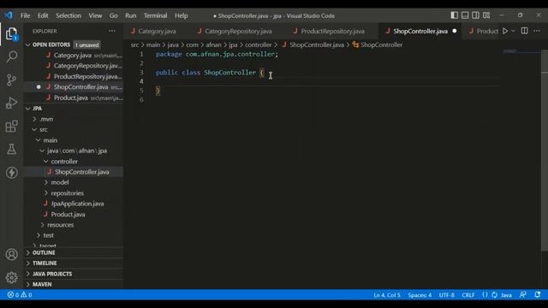
Task: Expand the test folder
Action: (x=49, y=235)
